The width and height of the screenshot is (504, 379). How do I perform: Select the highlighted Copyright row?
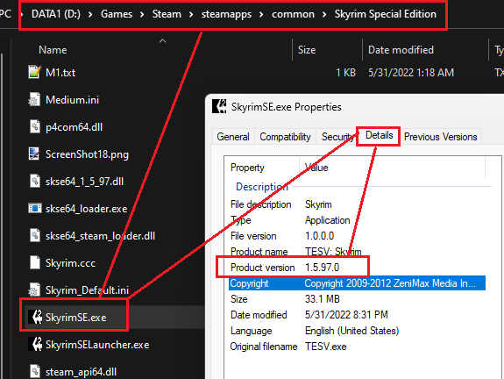357,283
